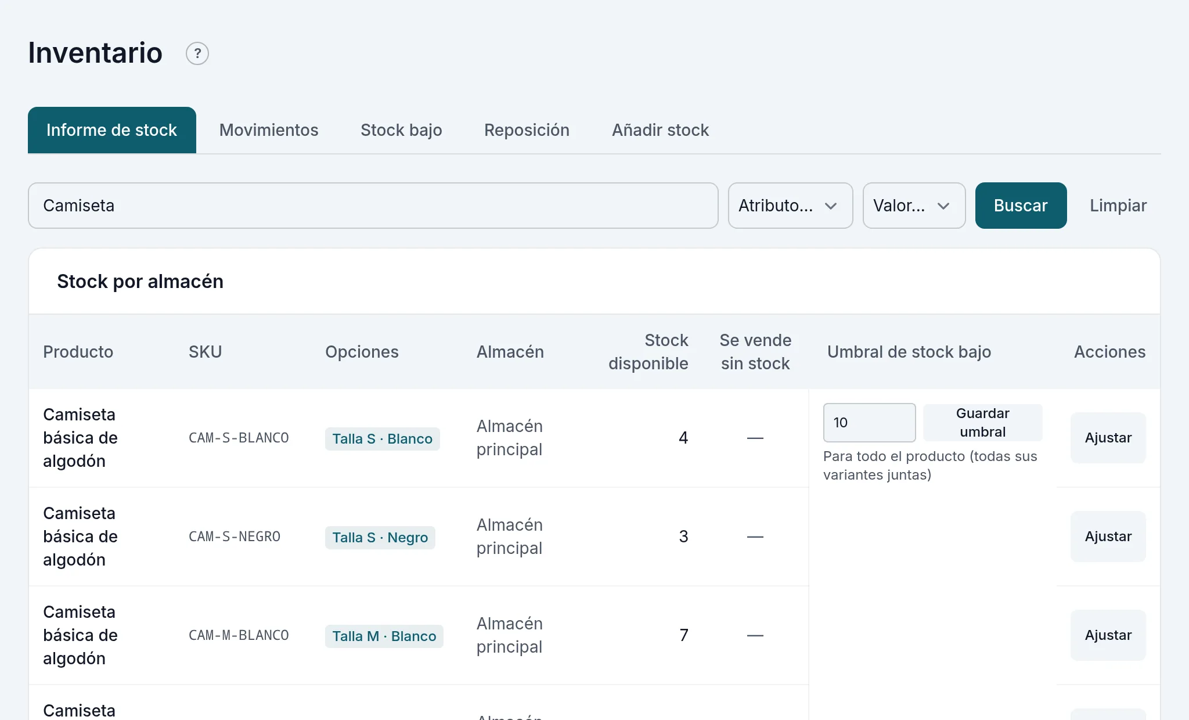The width and height of the screenshot is (1189, 720).
Task: Click Limpiar to clear the search
Action: 1118,206
